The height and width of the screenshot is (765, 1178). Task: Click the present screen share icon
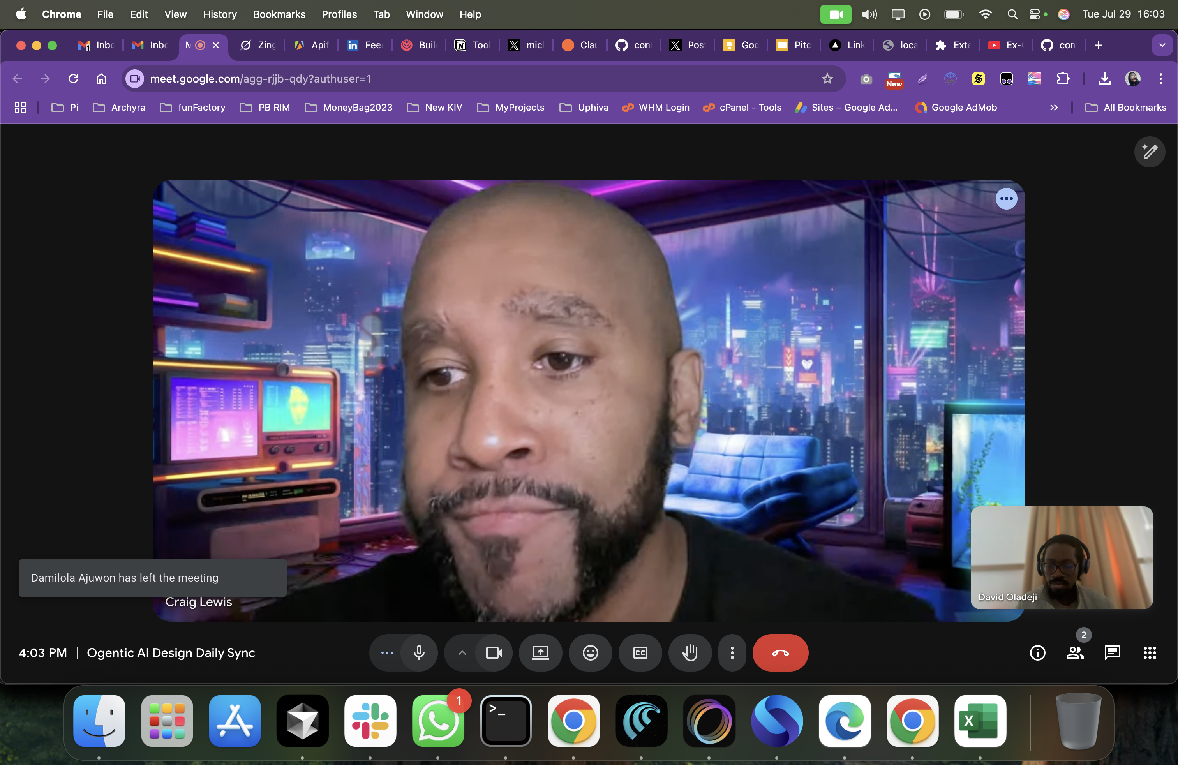click(x=540, y=653)
